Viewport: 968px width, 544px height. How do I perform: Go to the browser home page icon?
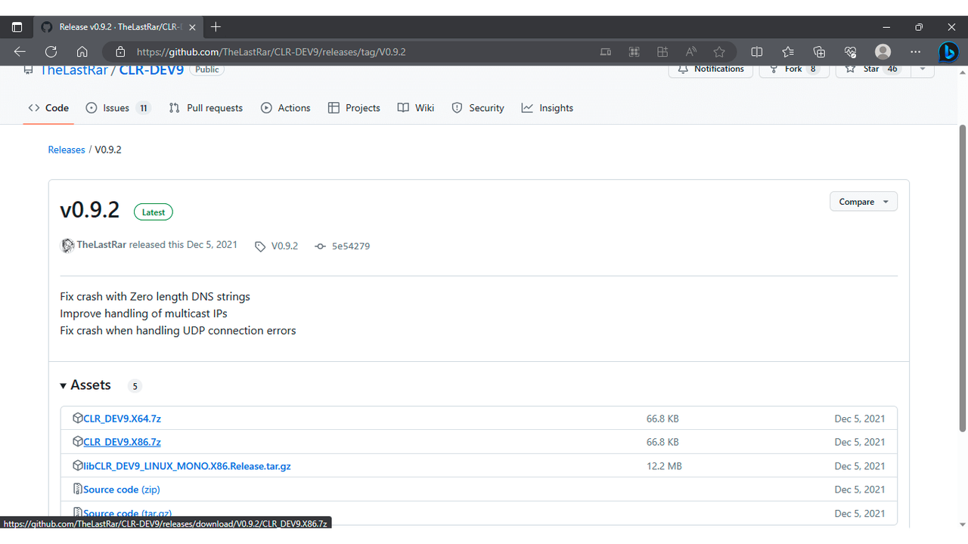(82, 52)
